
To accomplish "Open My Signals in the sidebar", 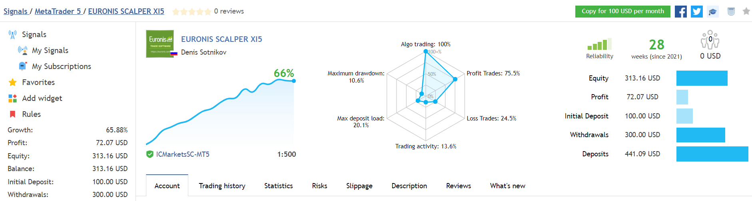I will [50, 51].
